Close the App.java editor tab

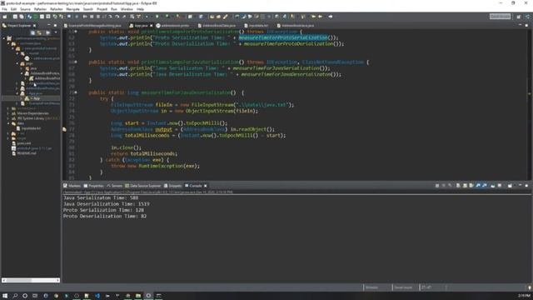(x=152, y=26)
